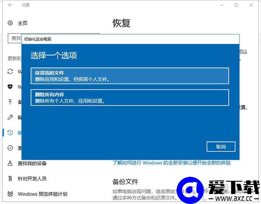
Task: Choose the 保留我的文件 option
Action: click(130, 76)
